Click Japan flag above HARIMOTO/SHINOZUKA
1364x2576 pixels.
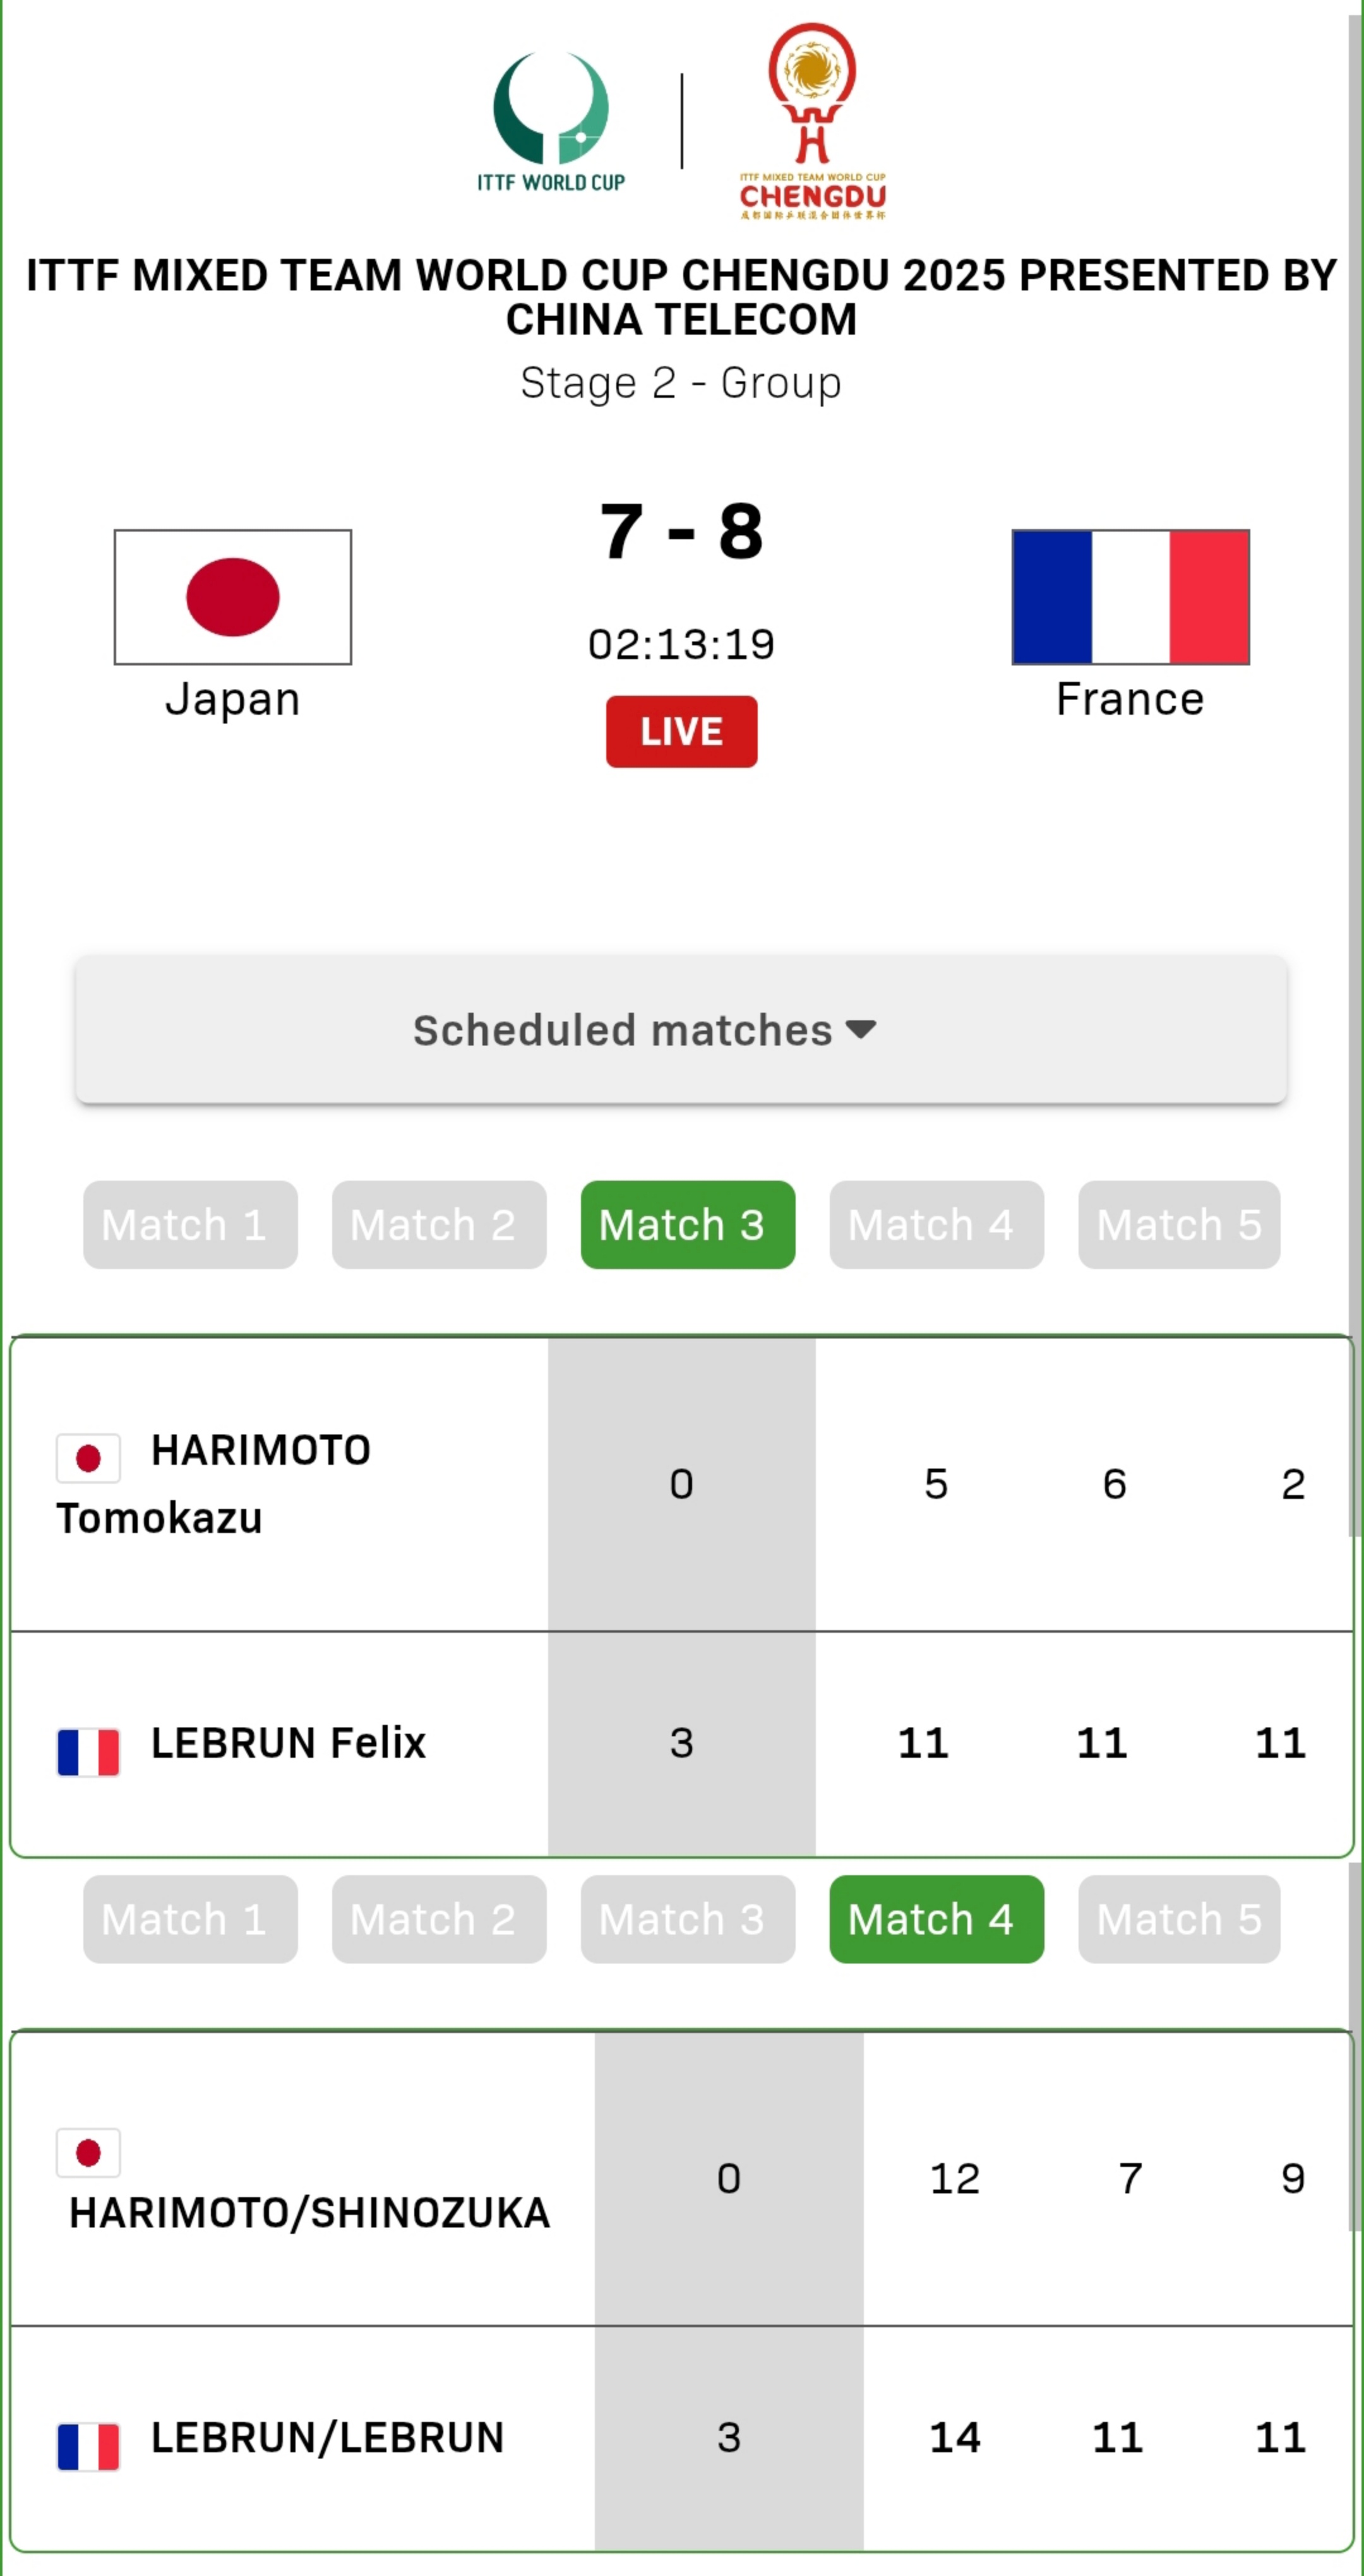click(x=88, y=2152)
